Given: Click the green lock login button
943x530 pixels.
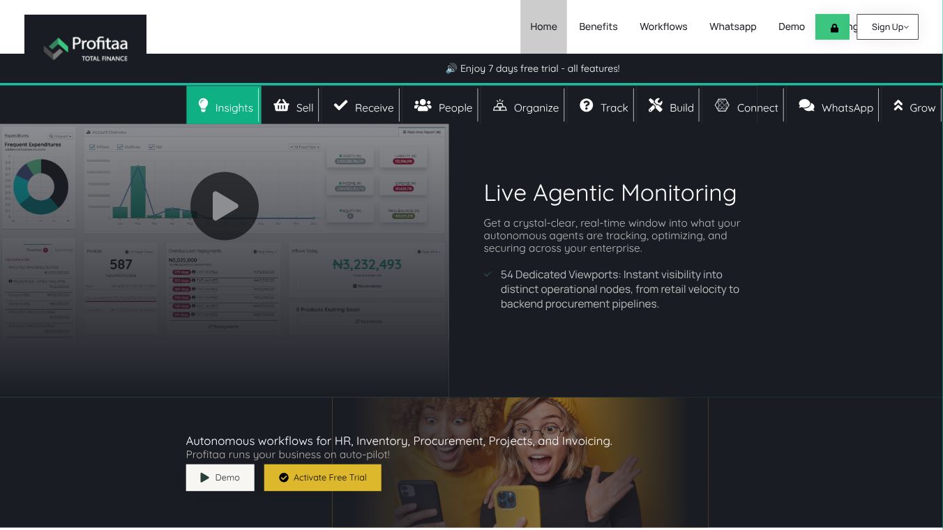Looking at the screenshot, I should click(x=832, y=27).
